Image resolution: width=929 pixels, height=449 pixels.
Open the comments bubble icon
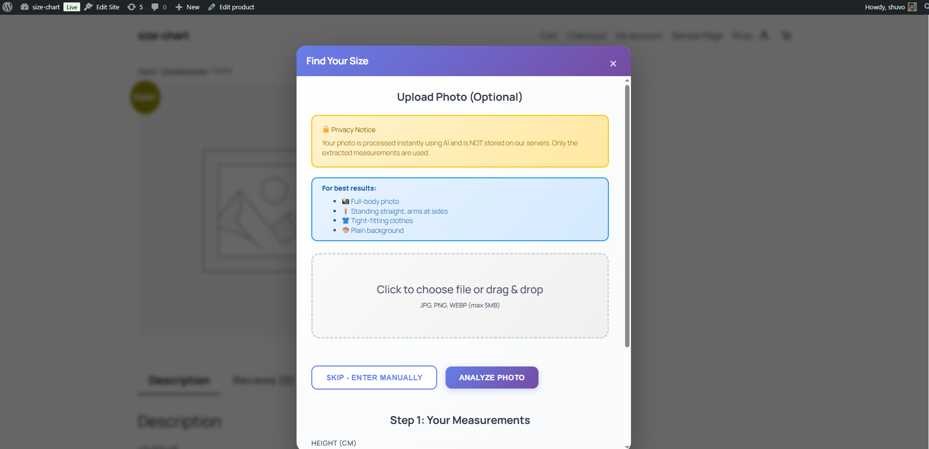pos(158,7)
